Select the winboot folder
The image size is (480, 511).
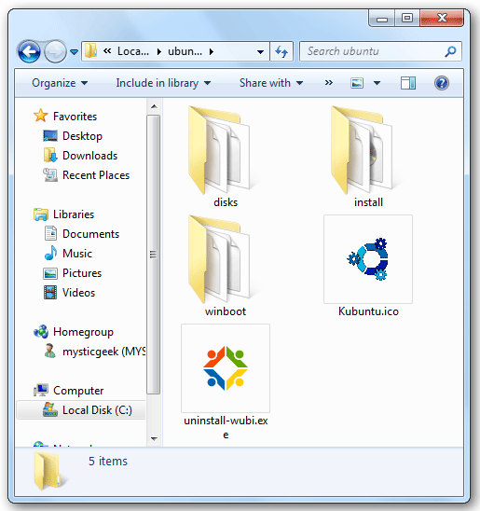pyautogui.click(x=226, y=266)
